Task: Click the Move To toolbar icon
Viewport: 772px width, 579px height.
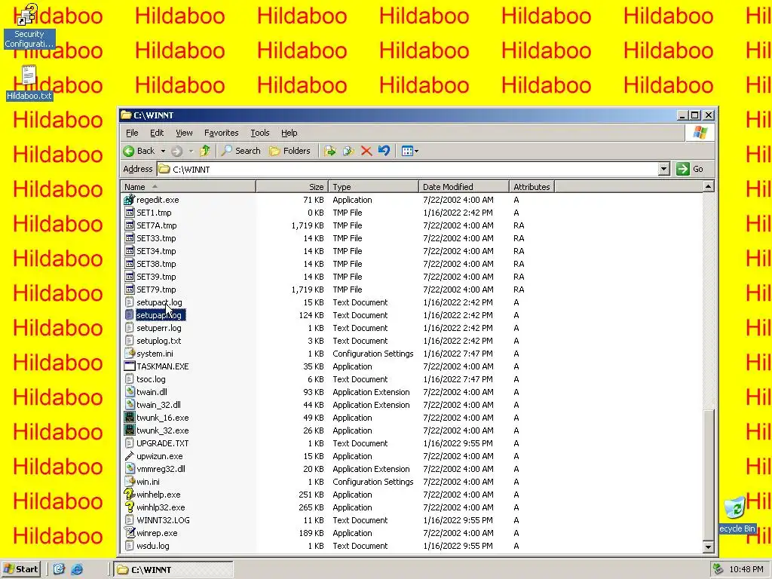Action: point(330,151)
